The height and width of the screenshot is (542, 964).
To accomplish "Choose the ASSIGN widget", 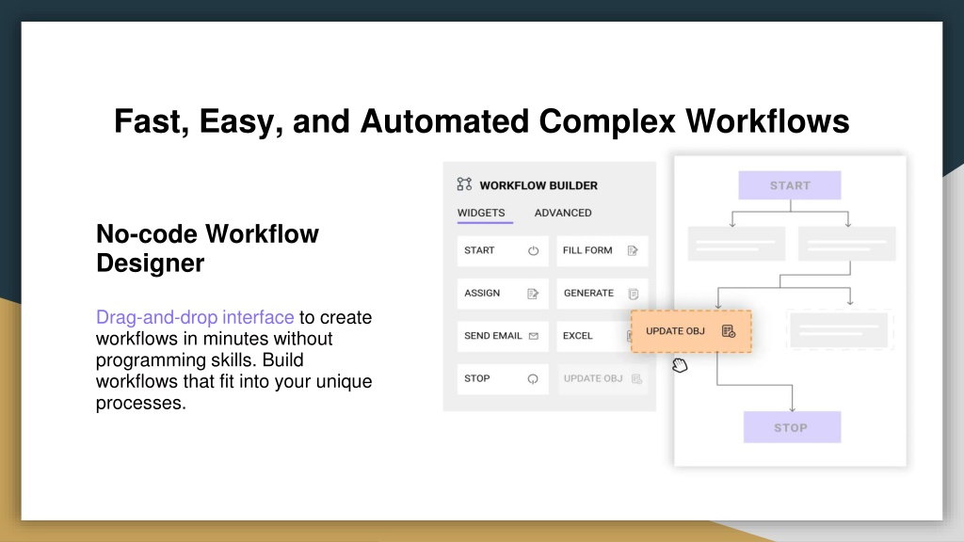I will coord(503,294).
